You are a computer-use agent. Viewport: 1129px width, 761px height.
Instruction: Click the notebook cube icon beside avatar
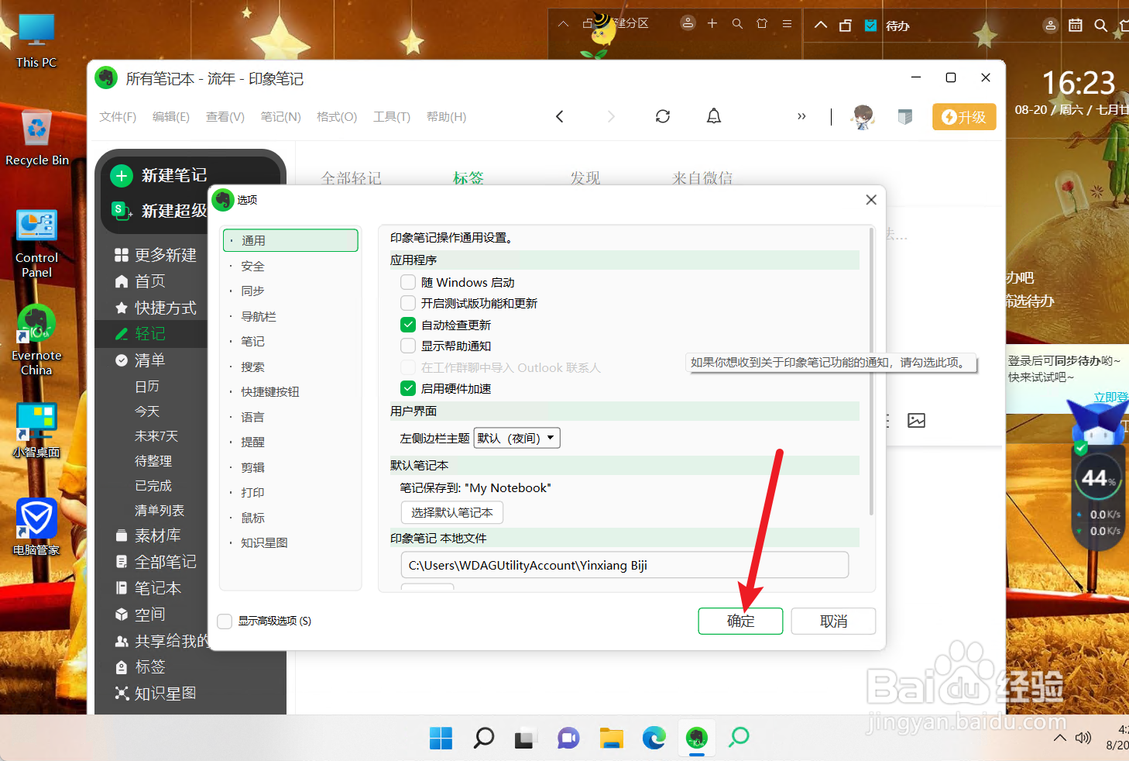pos(904,117)
